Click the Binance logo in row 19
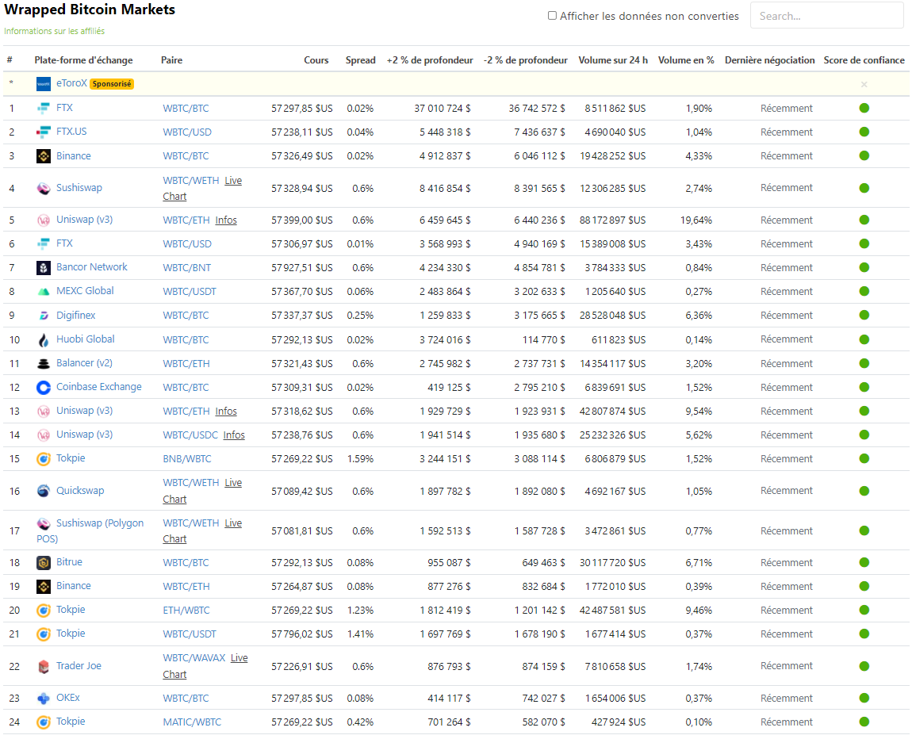 [43, 587]
